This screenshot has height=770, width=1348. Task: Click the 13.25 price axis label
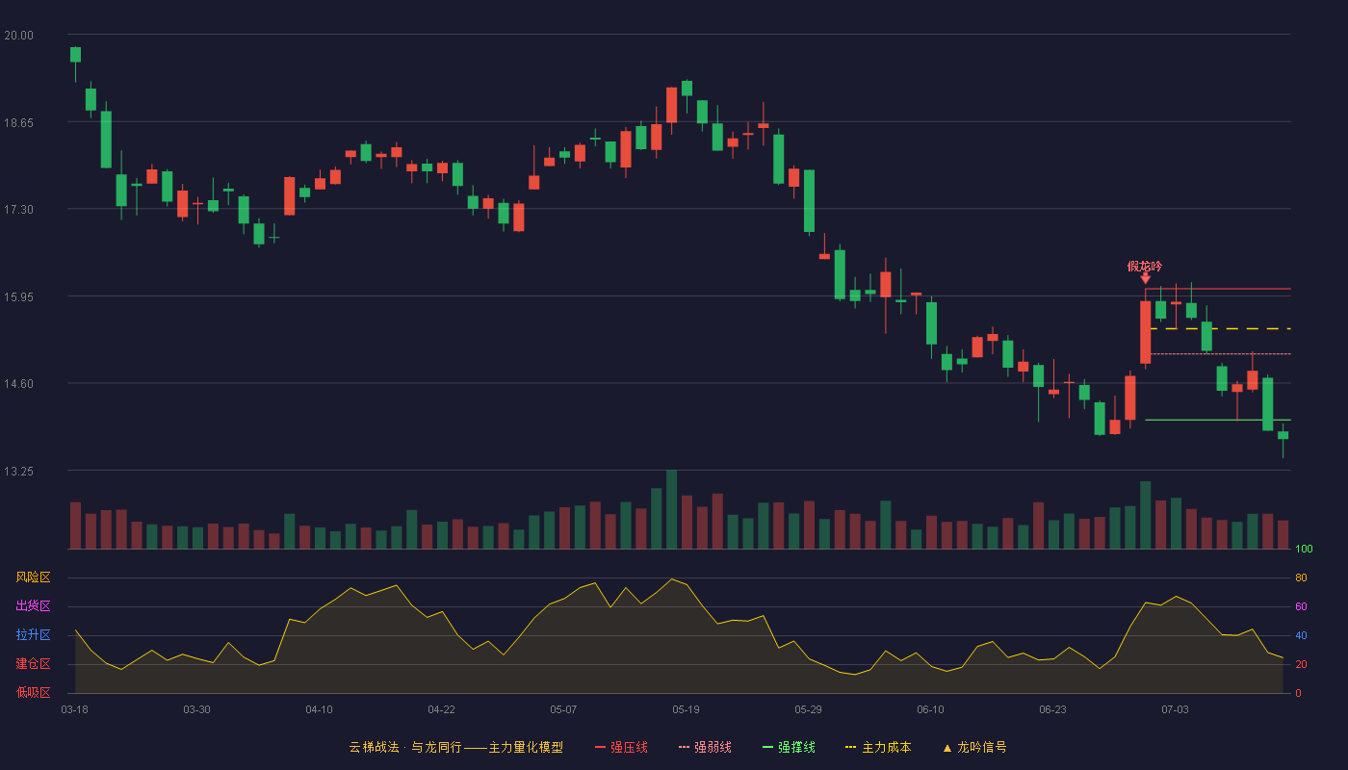tap(18, 471)
